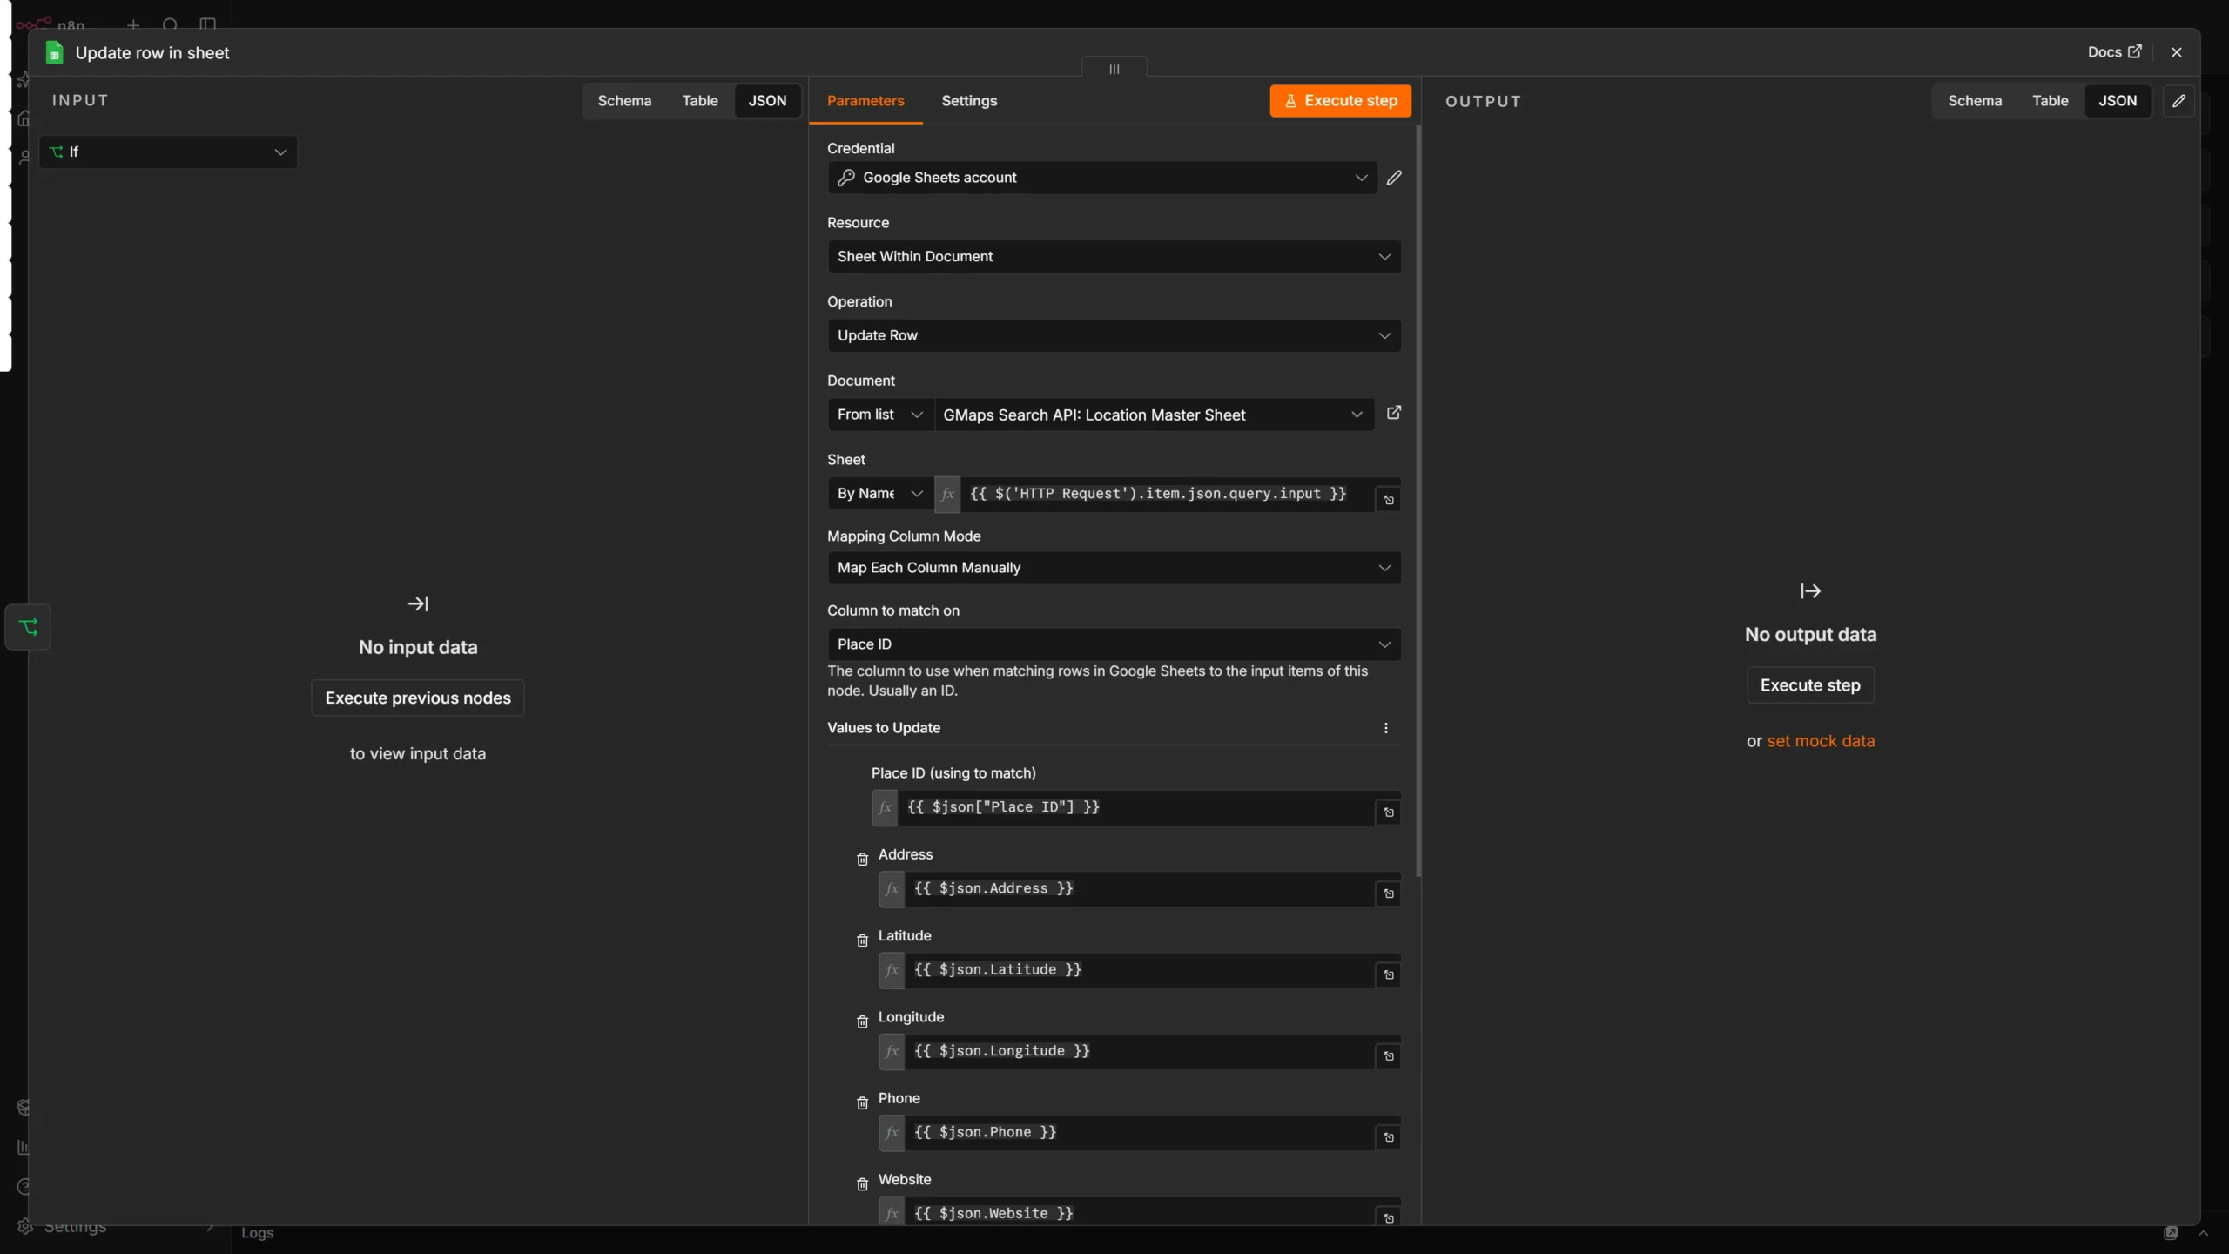Image resolution: width=2229 pixels, height=1254 pixels.
Task: Select the Input Table view tab
Action: 700,101
